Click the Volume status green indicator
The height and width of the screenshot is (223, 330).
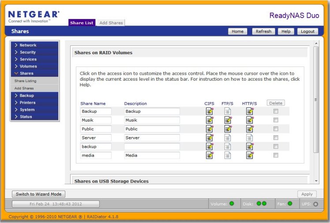tap(232, 204)
